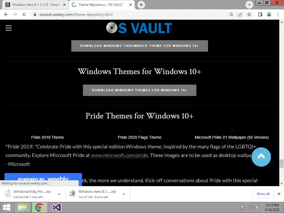Open File Explorer from taskbar
Image resolution: width=284 pixels, height=213 pixels.
pos(22,207)
